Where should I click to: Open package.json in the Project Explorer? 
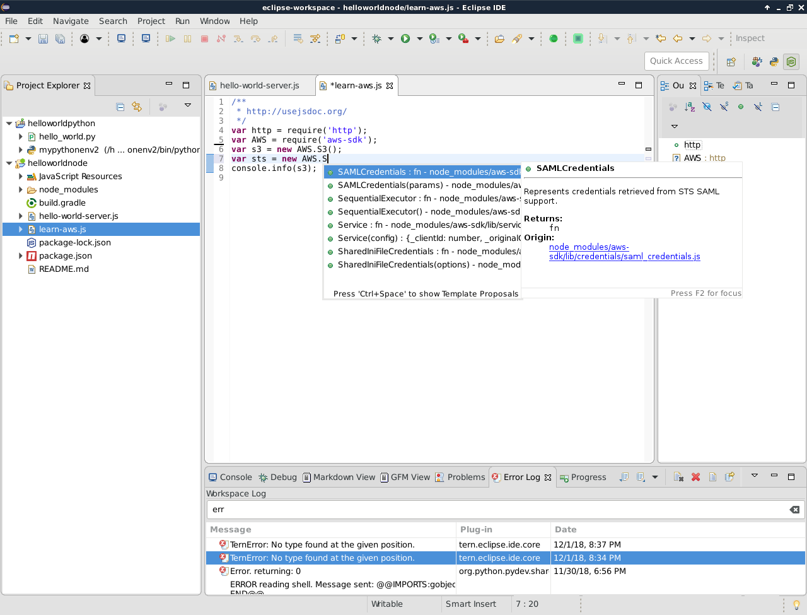click(65, 256)
